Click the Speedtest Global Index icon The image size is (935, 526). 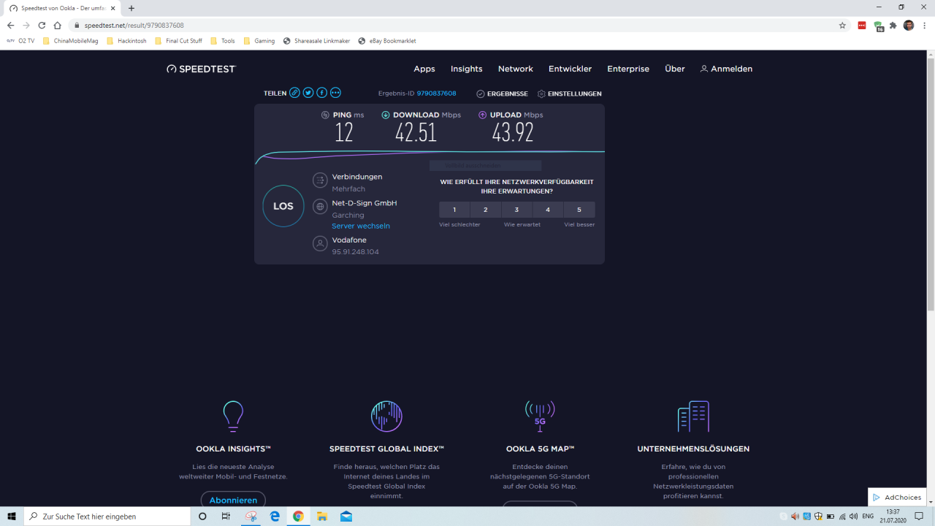pyautogui.click(x=386, y=416)
